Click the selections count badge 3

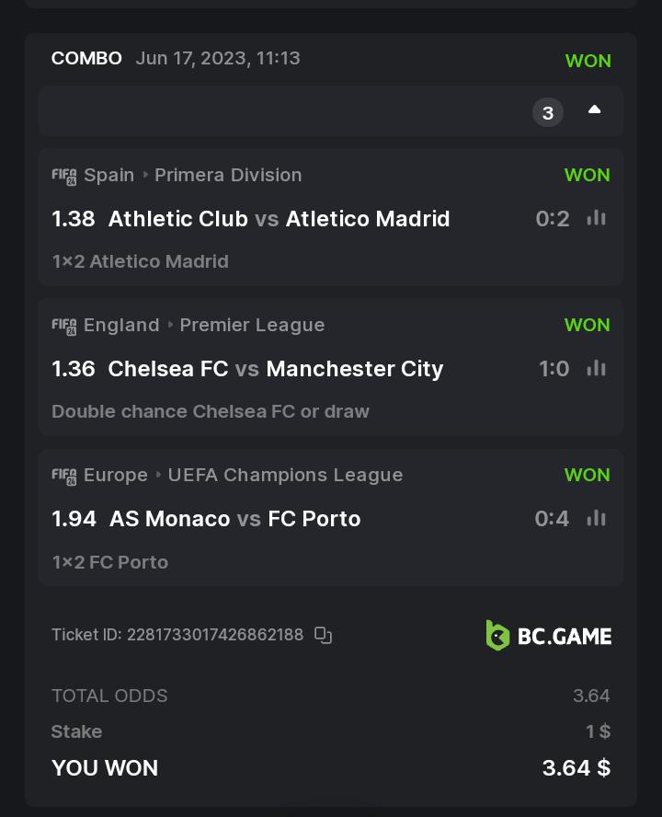(x=548, y=112)
